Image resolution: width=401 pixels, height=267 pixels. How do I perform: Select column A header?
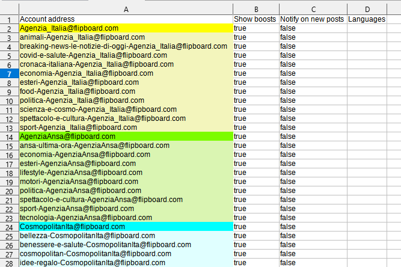(x=126, y=10)
